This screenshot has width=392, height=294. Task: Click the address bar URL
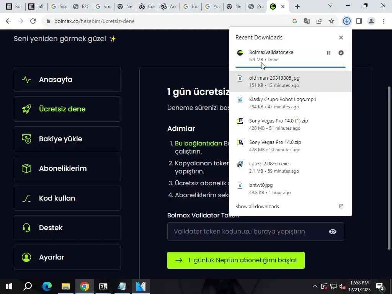click(95, 21)
